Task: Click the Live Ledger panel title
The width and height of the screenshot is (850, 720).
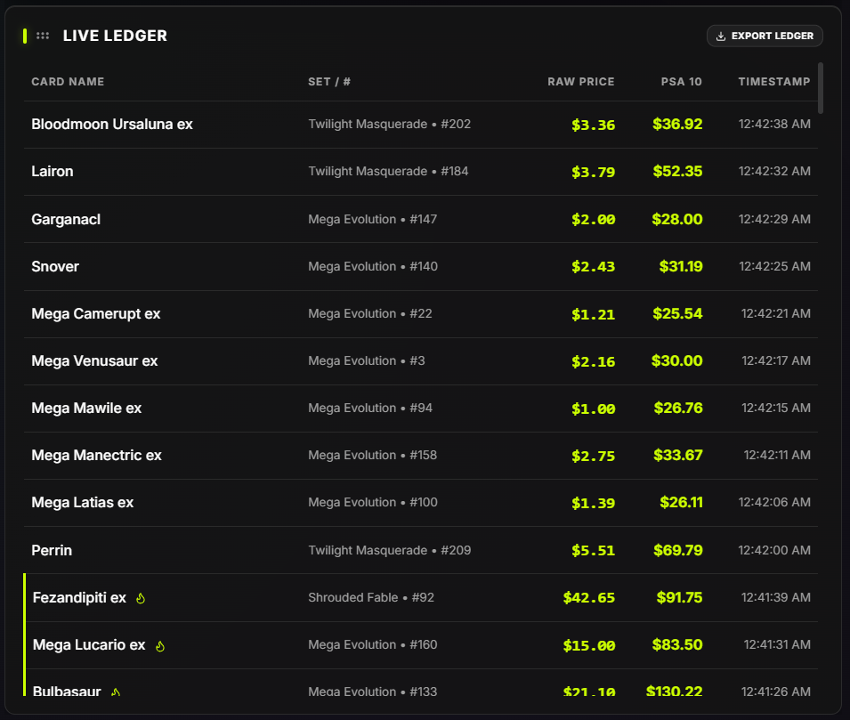Action: (115, 36)
